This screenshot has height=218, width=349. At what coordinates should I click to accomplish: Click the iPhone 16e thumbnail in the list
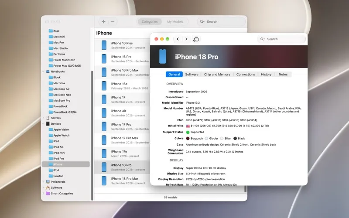[x=104, y=86]
